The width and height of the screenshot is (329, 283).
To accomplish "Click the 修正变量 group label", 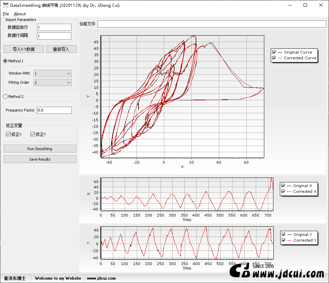I will pyautogui.click(x=14, y=125).
